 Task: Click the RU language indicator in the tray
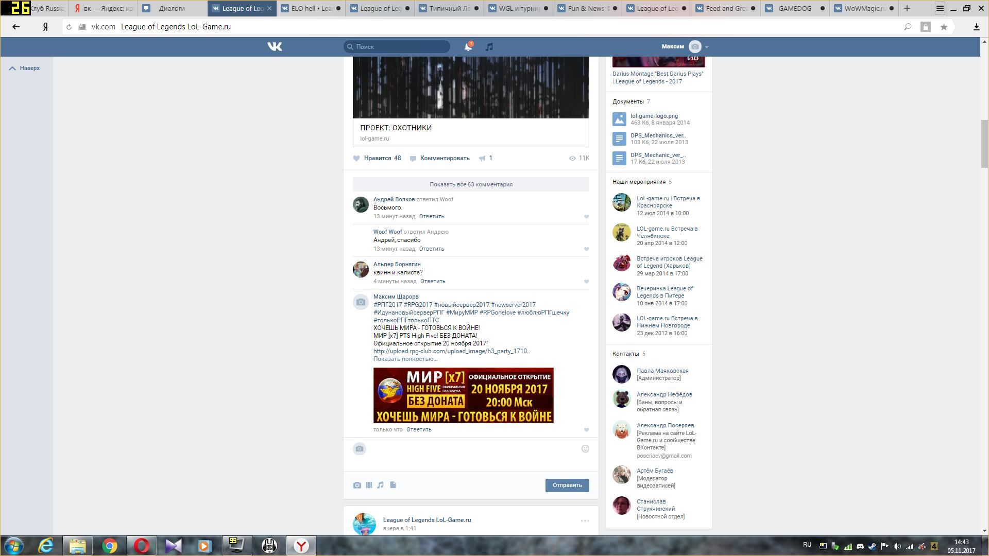(x=807, y=545)
